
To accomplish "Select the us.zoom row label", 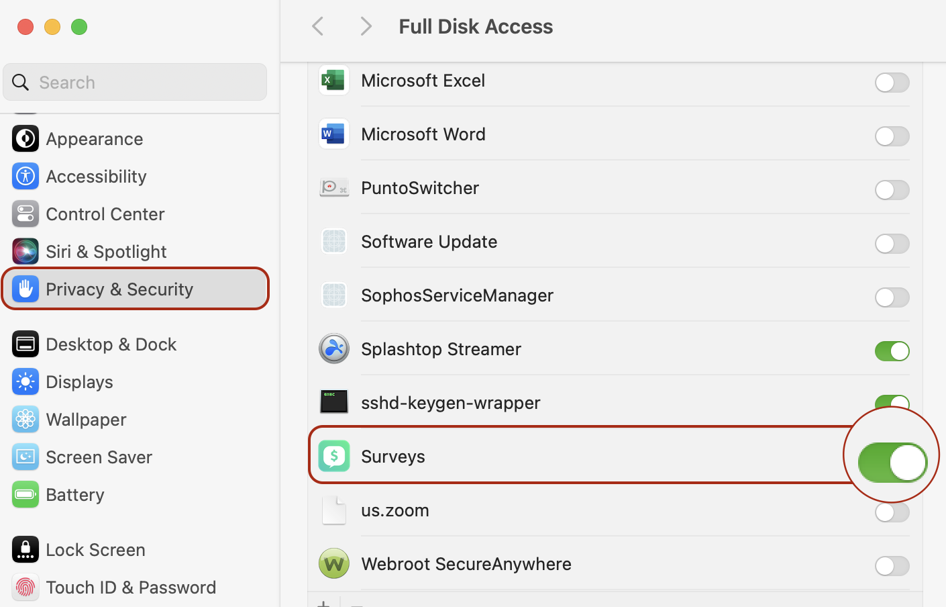I will click(395, 510).
